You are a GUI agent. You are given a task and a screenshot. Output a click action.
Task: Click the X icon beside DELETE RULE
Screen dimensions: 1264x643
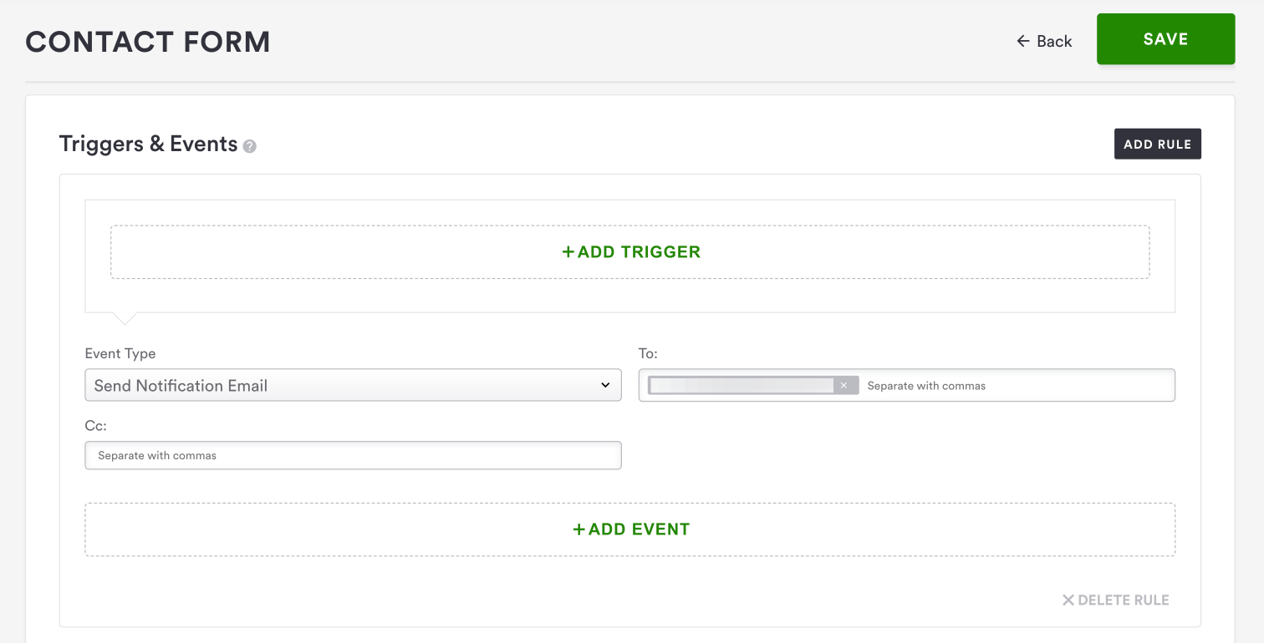1068,600
